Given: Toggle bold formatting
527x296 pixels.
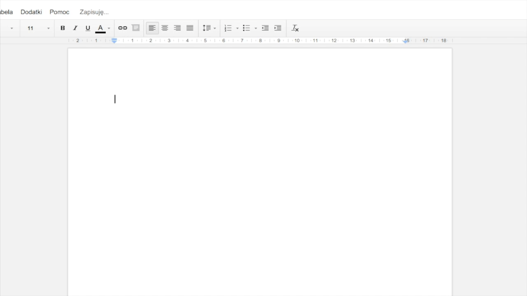Looking at the screenshot, I should click(x=63, y=28).
